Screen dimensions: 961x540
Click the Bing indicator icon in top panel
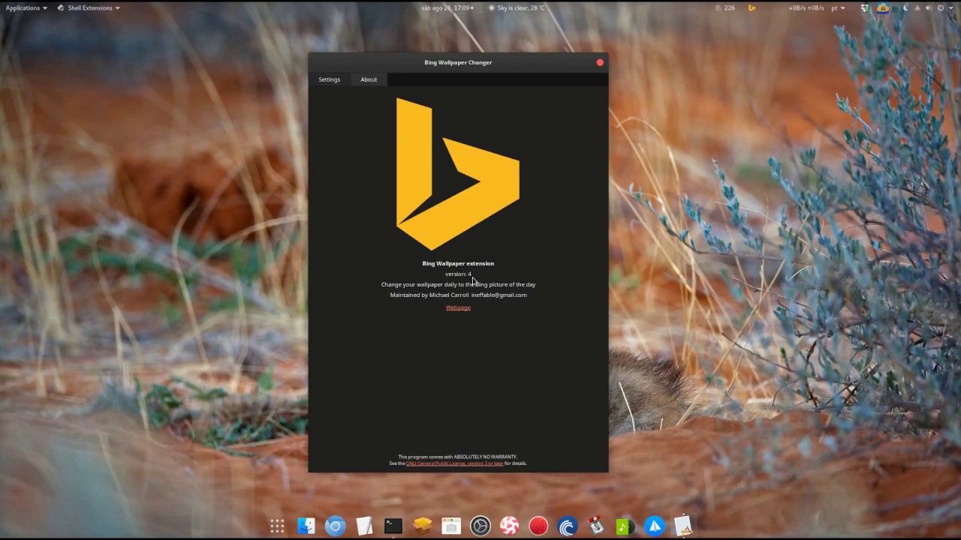pyautogui.click(x=752, y=7)
